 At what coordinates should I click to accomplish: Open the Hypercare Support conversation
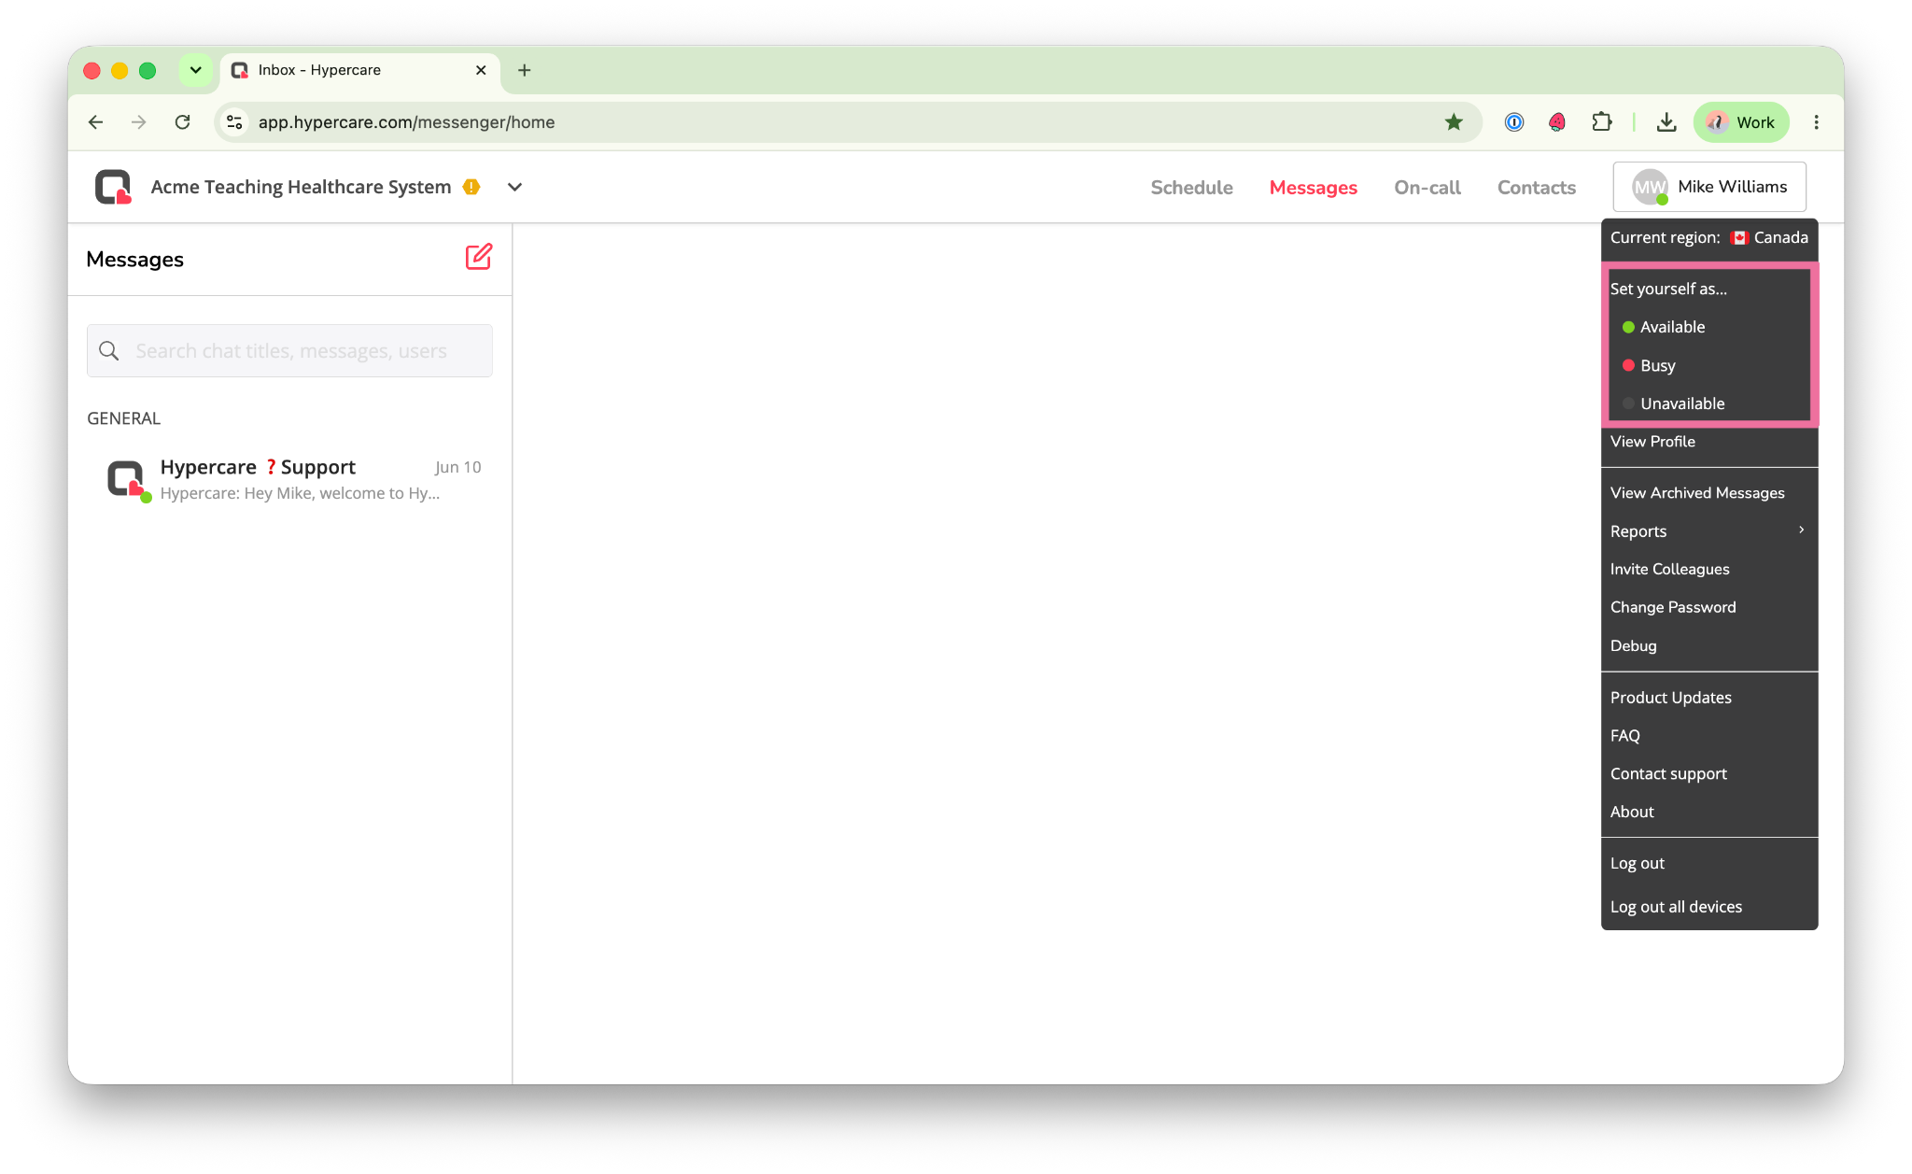[x=289, y=480]
